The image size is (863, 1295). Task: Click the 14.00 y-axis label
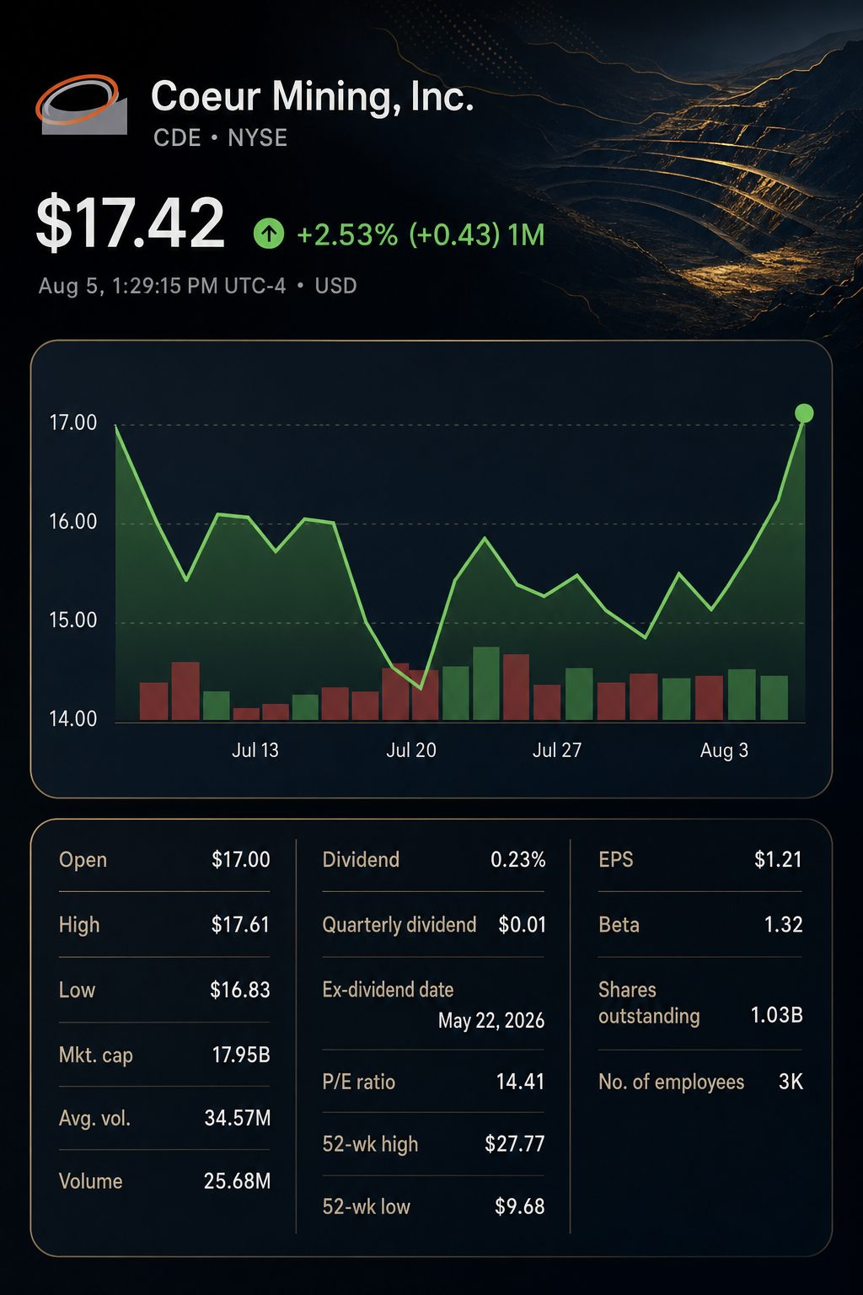pos(73,719)
